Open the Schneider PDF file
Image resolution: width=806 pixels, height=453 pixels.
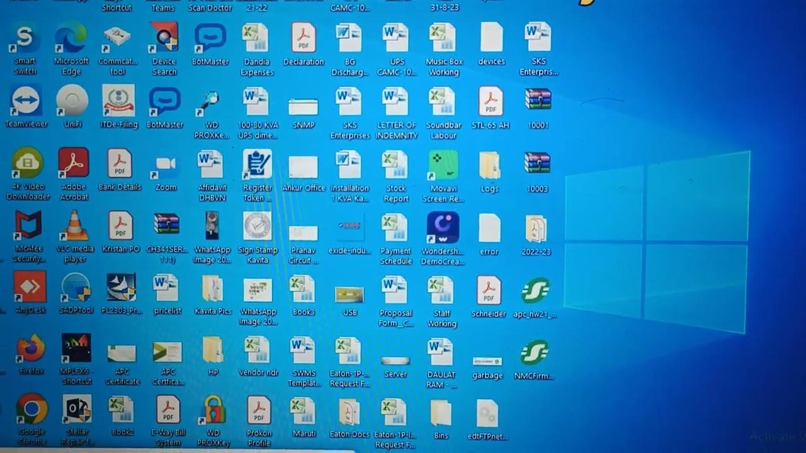tap(489, 291)
